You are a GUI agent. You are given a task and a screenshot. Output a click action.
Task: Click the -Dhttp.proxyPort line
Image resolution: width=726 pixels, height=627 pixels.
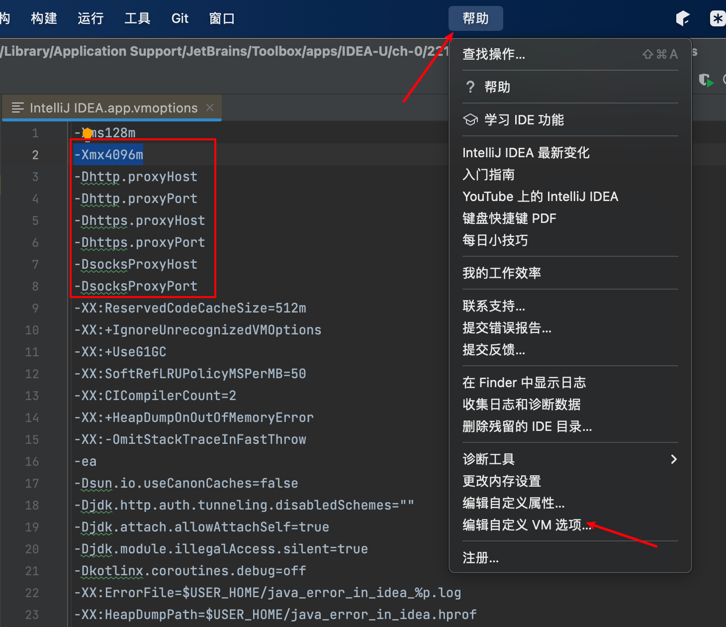136,199
